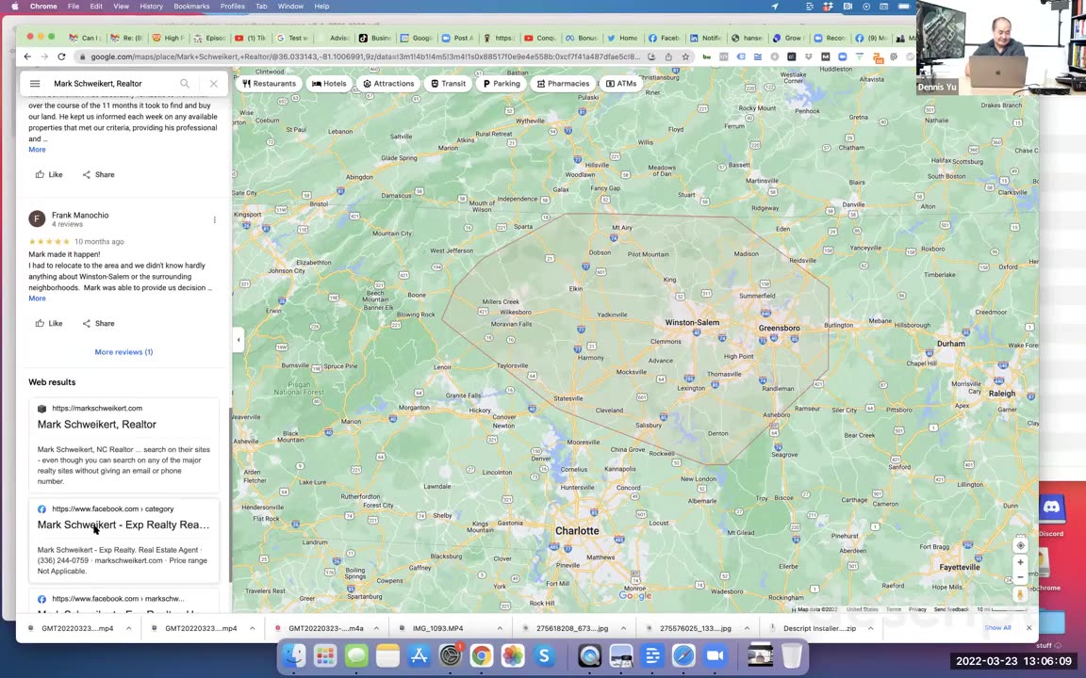Clear the Mark Schweikert search box
Screen dimensions: 1086x678
click(213, 84)
